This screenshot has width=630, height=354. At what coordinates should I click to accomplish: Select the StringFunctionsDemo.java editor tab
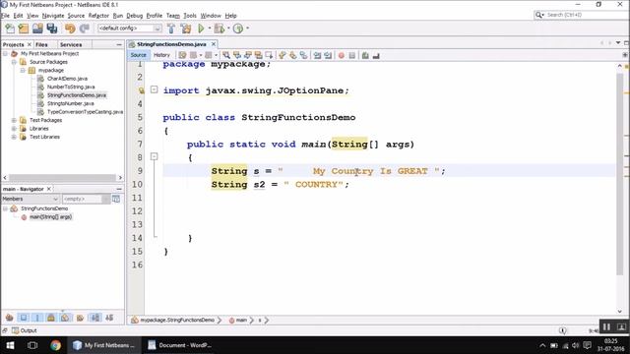click(171, 44)
